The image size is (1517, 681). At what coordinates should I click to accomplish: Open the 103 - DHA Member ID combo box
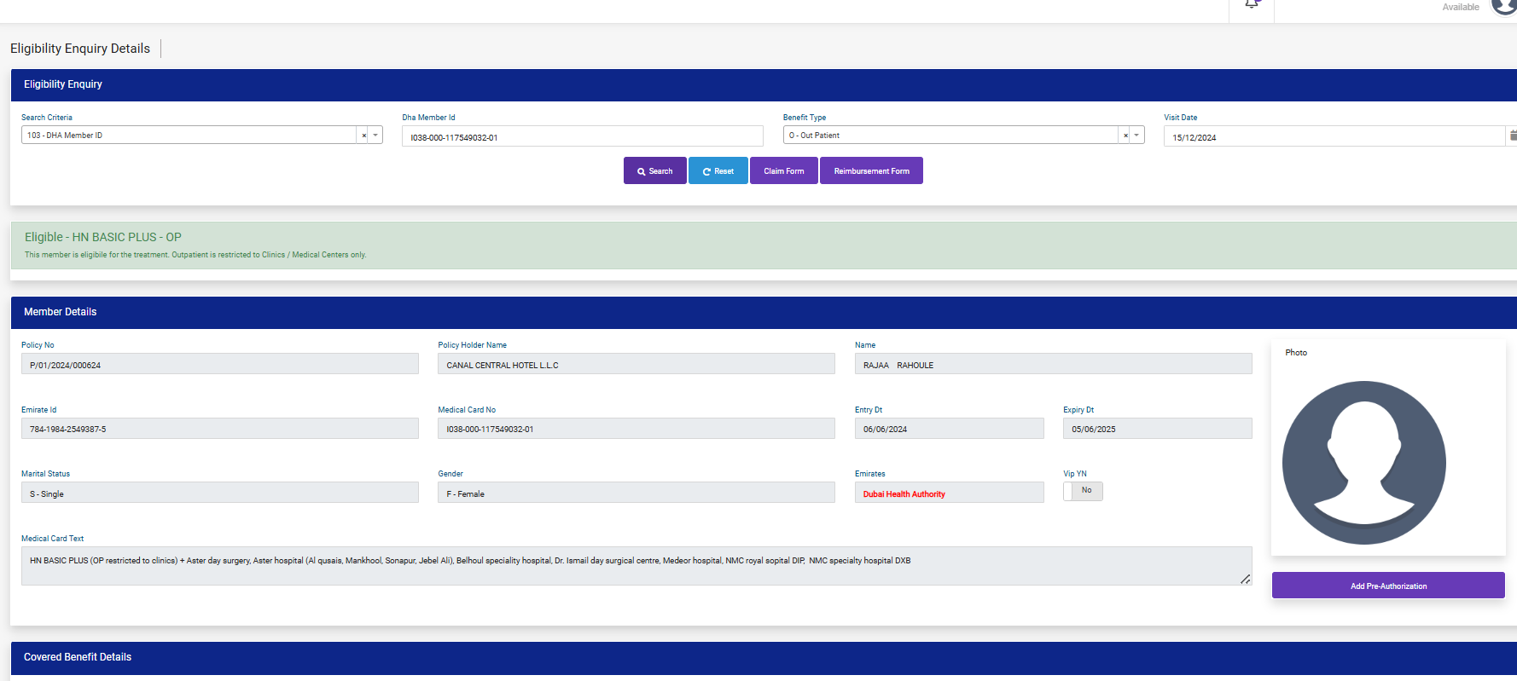click(188, 136)
